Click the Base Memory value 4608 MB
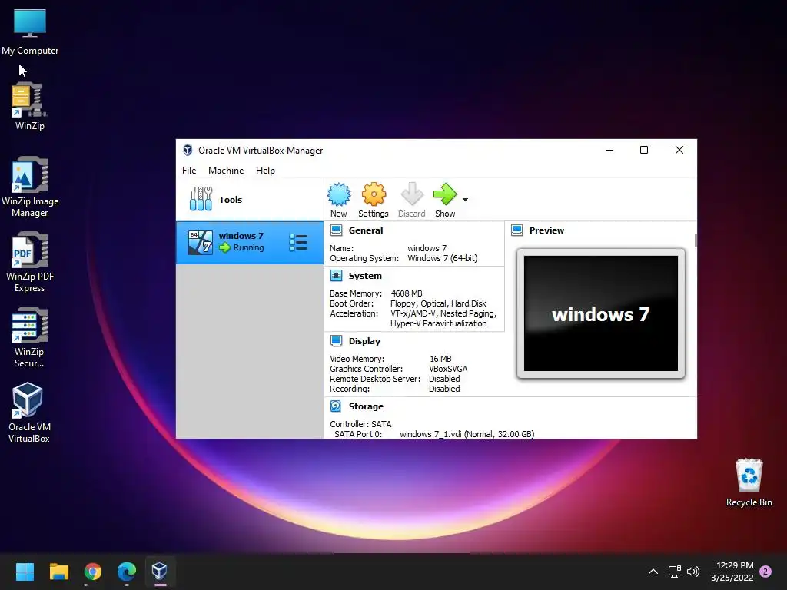 (x=407, y=293)
